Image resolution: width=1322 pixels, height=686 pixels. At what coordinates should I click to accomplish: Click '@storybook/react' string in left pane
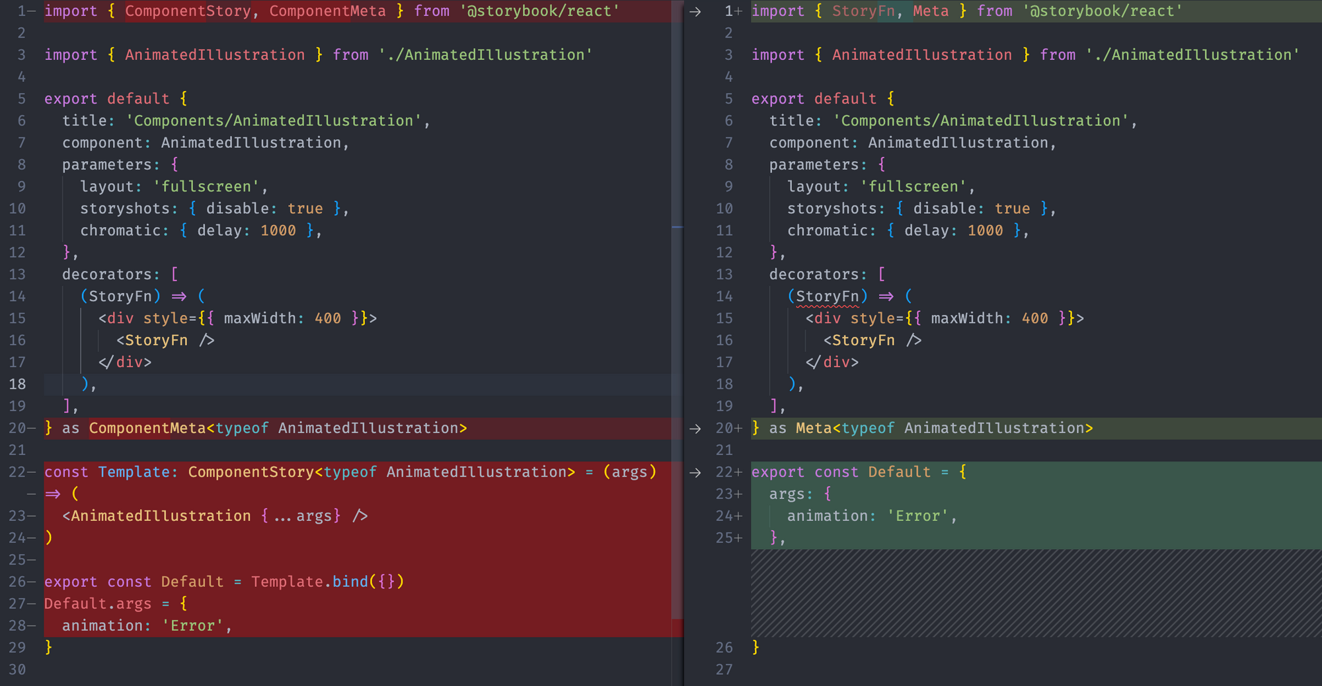point(539,11)
